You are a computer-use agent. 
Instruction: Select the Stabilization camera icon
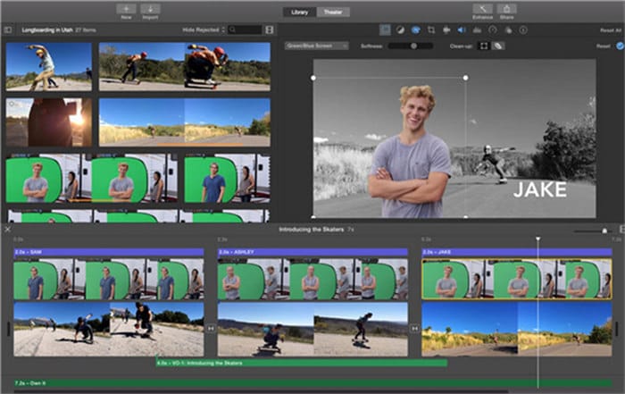[446, 29]
